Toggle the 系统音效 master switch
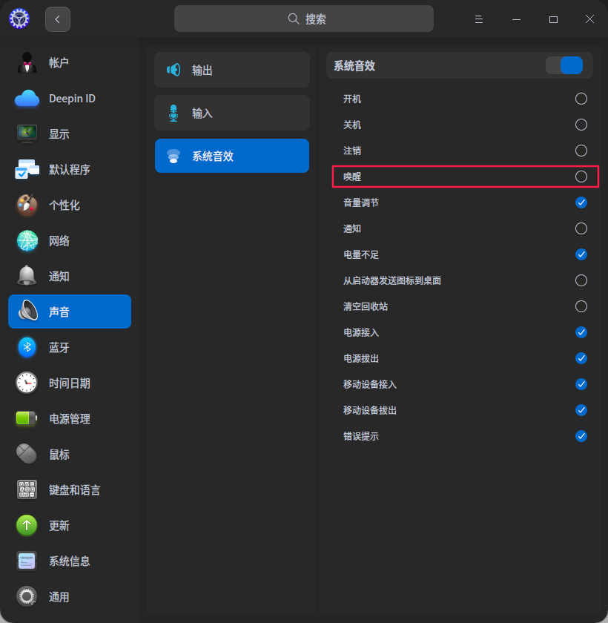Viewport: 608px width, 623px height. point(564,65)
